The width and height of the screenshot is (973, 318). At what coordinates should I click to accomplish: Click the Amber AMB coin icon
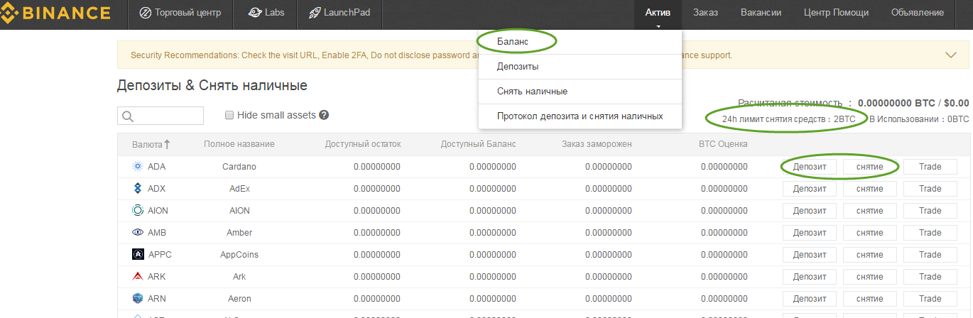pos(138,232)
